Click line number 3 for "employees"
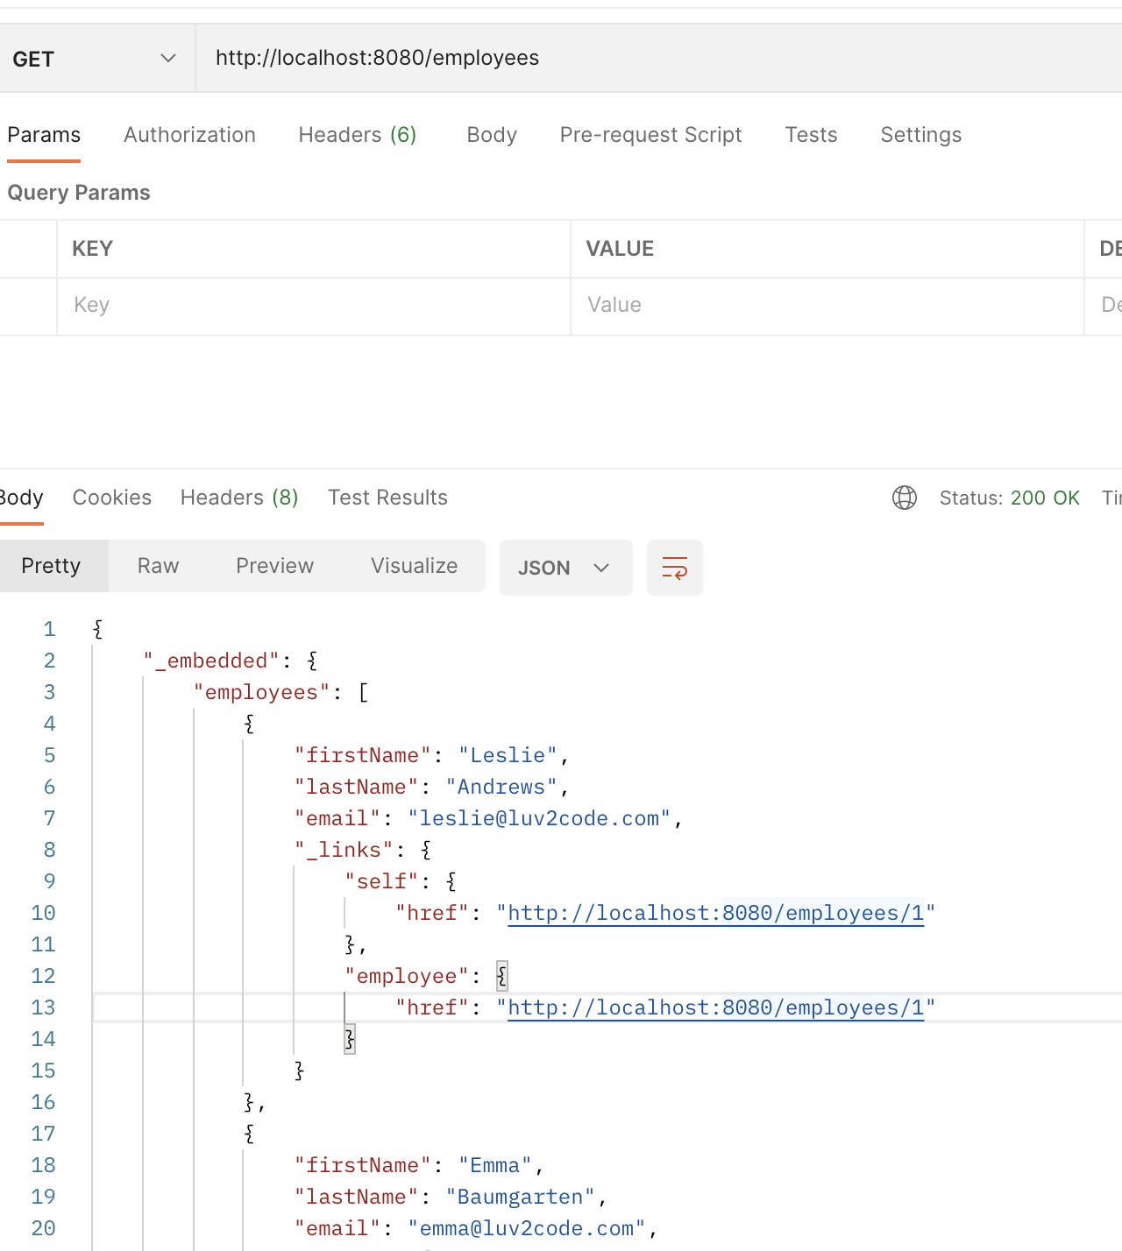The image size is (1122, 1251). (49, 692)
